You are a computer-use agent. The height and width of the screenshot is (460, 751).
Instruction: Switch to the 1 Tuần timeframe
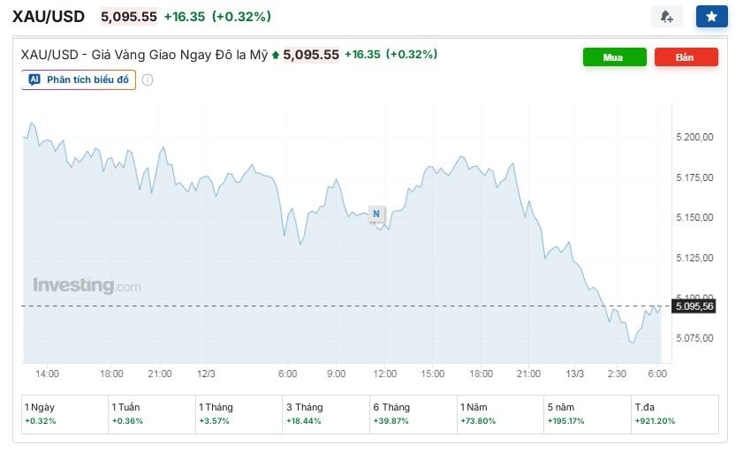(x=150, y=413)
